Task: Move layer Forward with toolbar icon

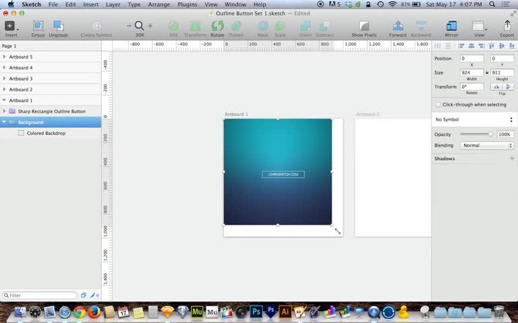Action: 398,26
